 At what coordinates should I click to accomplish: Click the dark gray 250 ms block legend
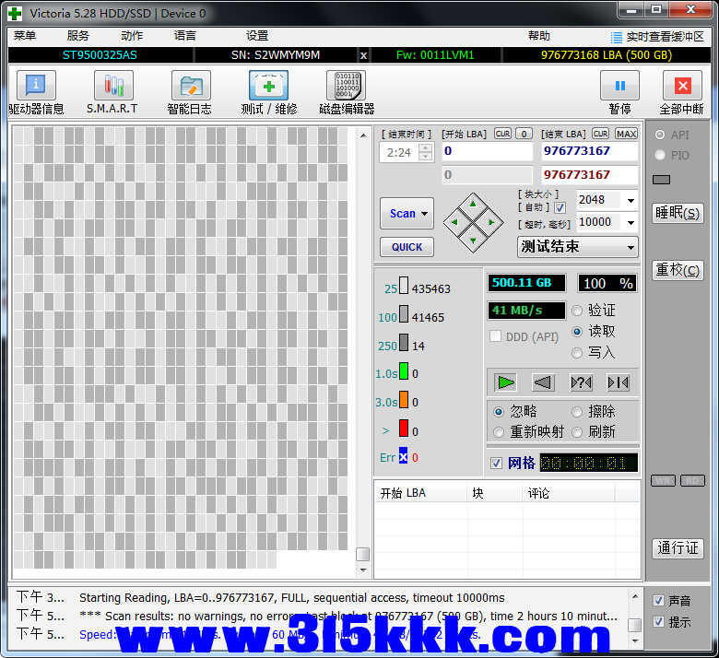click(x=404, y=342)
